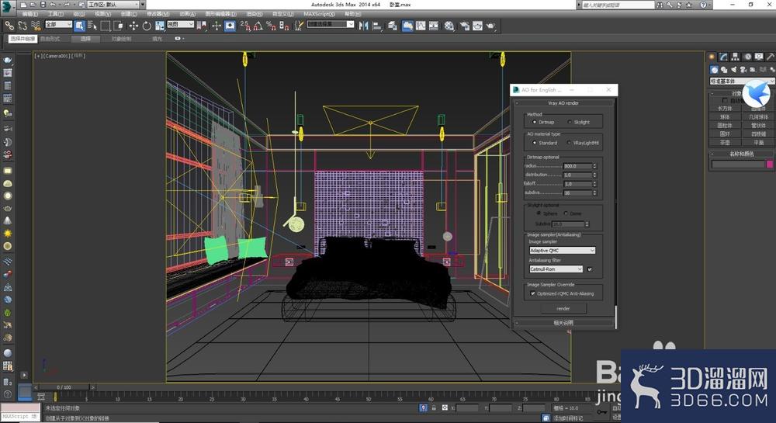Click the Select and Link tool icon
The width and height of the screenshot is (776, 423).
[9, 26]
